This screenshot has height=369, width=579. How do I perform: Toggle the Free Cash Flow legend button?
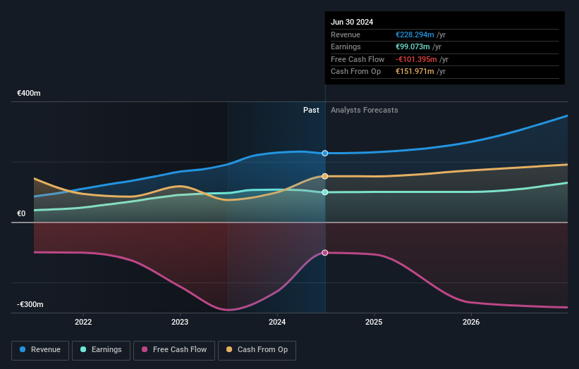(x=174, y=350)
